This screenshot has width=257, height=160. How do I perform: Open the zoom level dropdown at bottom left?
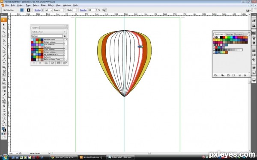[17, 153]
